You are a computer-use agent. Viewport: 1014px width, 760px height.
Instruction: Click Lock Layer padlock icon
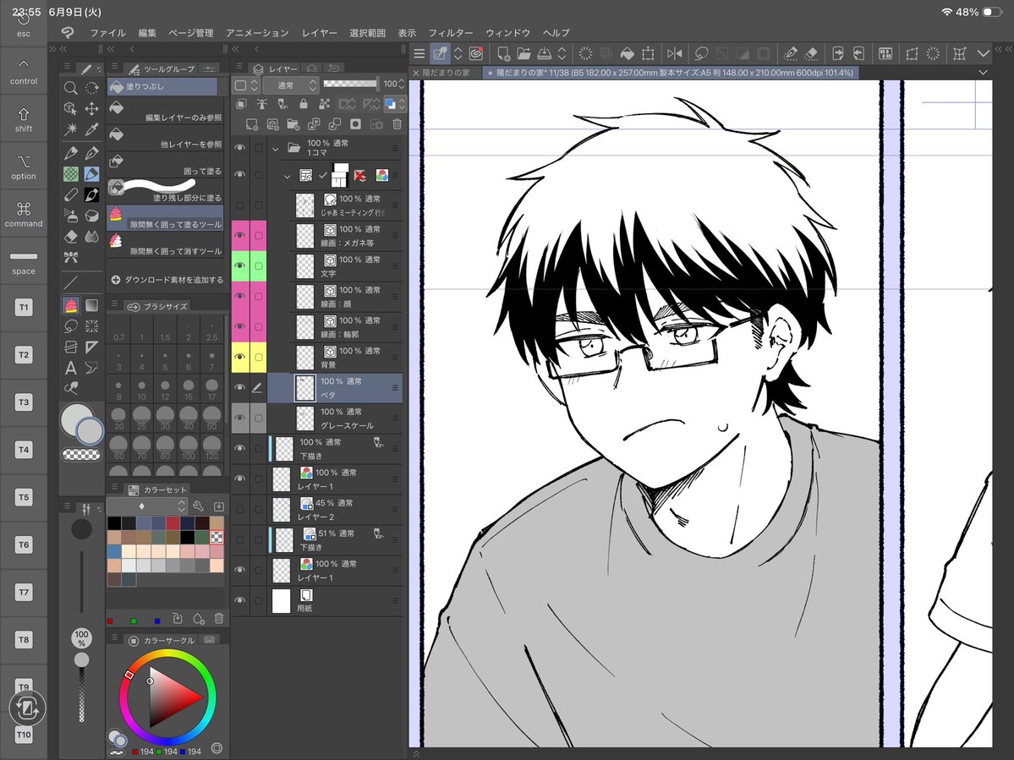coord(304,103)
